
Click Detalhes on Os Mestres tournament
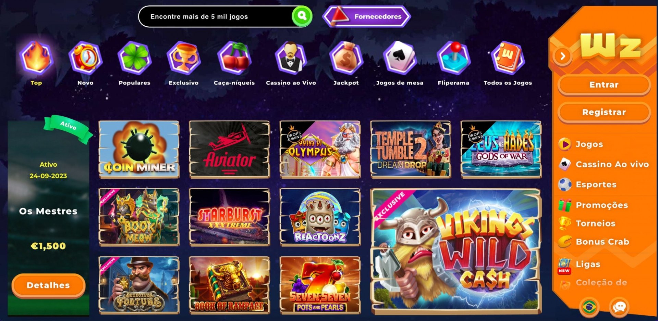click(x=48, y=285)
